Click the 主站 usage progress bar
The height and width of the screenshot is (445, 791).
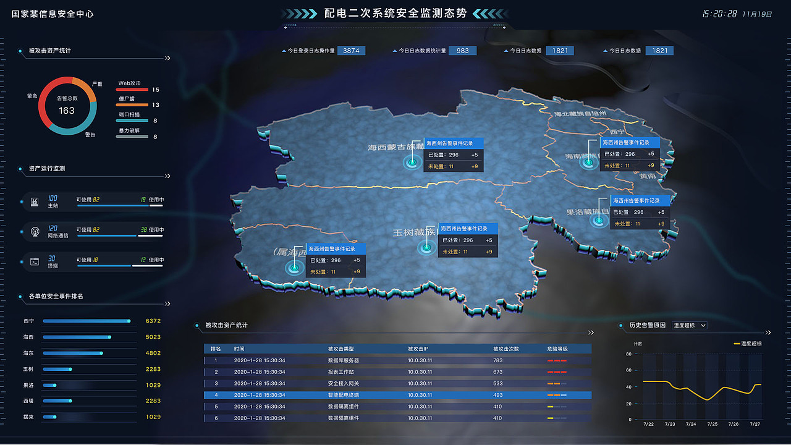[120, 206]
